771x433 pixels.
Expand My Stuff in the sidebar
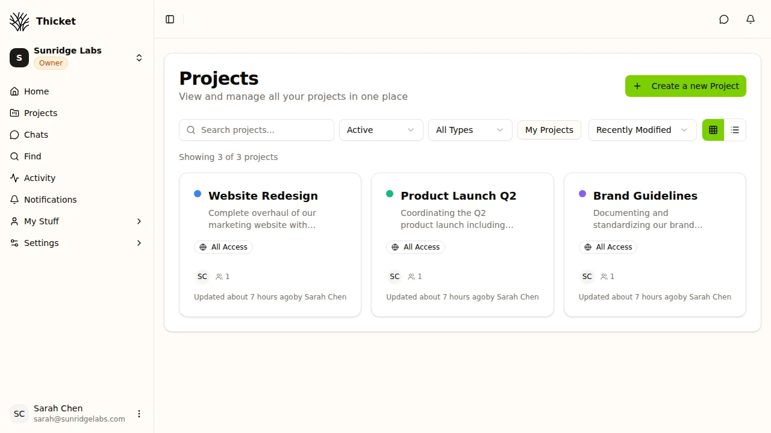(41, 221)
